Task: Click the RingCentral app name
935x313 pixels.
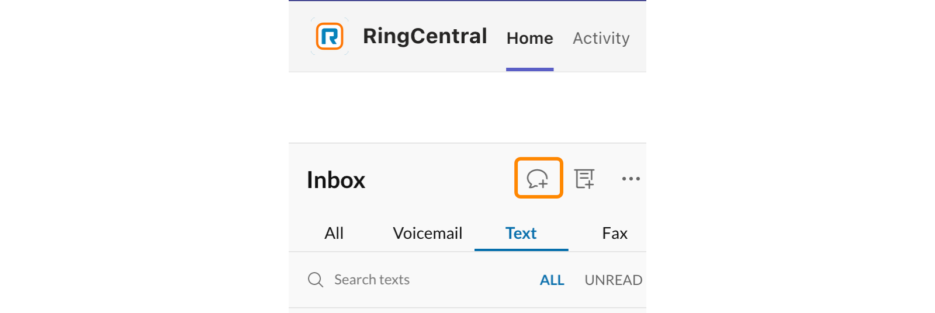Action: [x=425, y=36]
